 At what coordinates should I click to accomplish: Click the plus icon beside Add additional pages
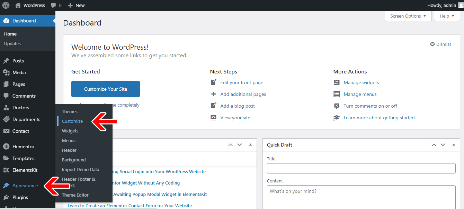[214, 94]
